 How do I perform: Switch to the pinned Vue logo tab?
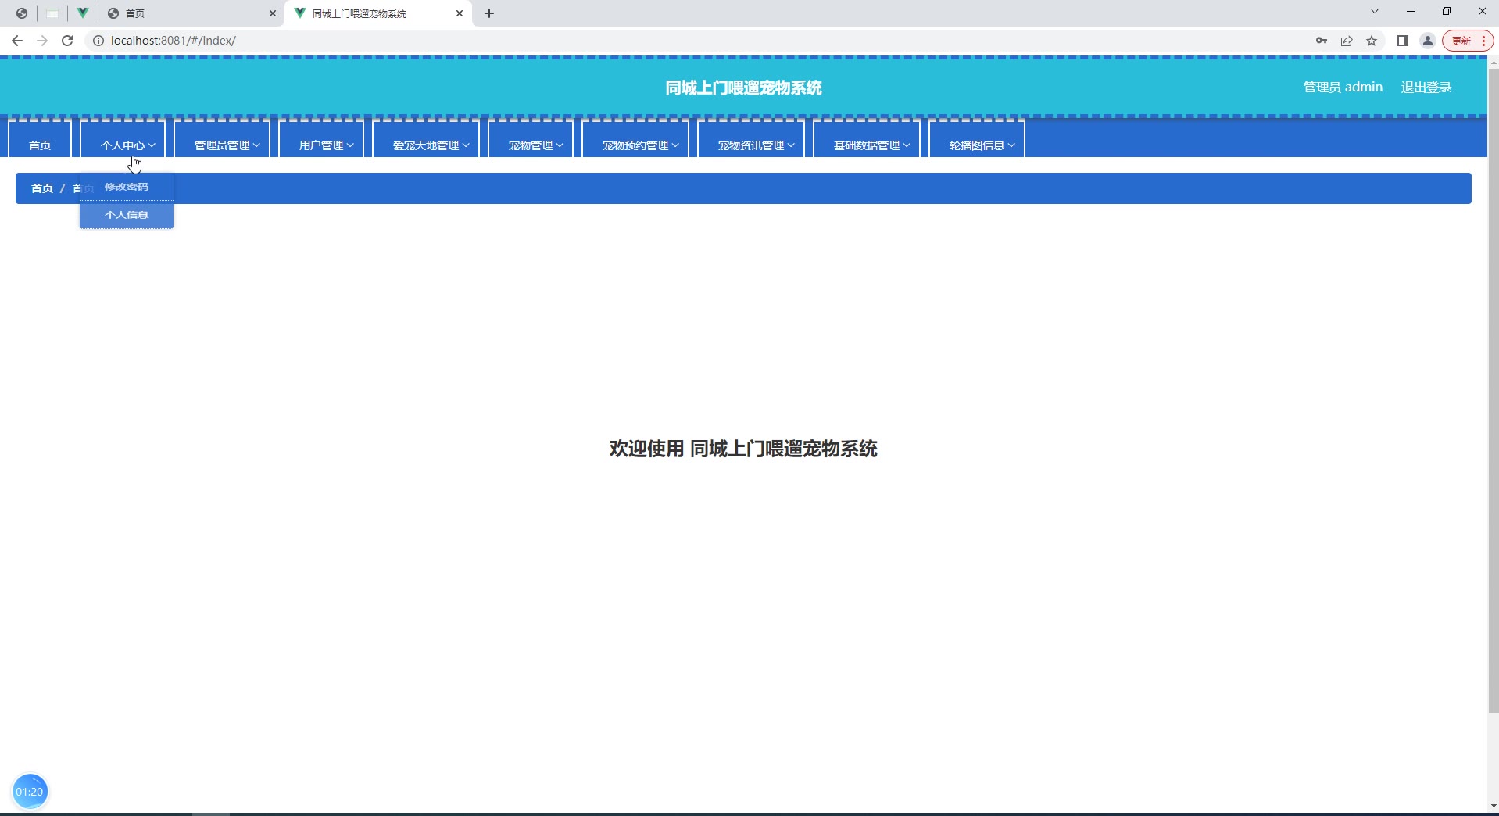[x=82, y=13]
